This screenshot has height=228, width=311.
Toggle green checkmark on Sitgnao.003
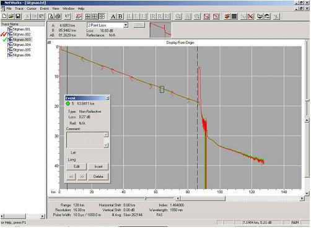coord(5,40)
